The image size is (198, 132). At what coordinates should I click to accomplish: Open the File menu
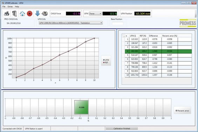pos(4,7)
